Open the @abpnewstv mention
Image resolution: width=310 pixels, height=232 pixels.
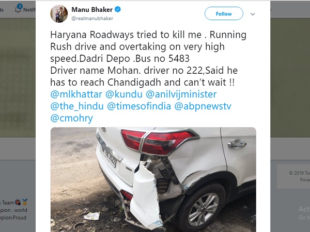(x=203, y=106)
